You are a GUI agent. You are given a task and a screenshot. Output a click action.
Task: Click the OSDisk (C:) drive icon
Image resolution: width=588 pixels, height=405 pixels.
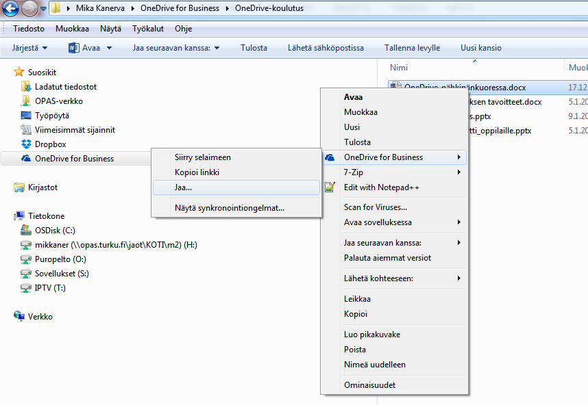(26, 230)
